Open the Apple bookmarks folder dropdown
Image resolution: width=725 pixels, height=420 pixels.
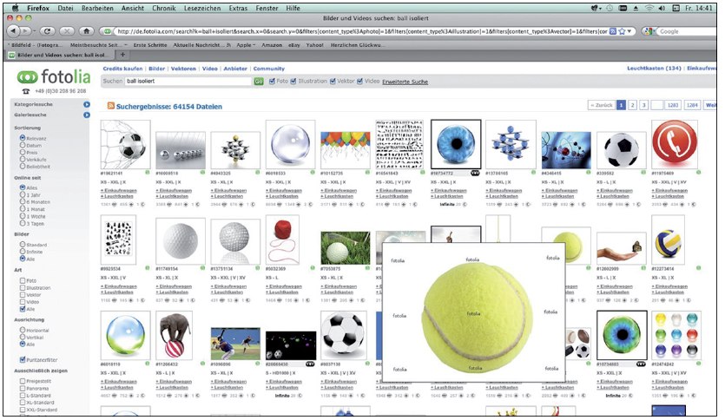tap(246, 45)
